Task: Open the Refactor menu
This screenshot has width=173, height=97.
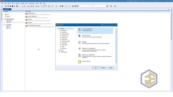Action: point(17,4)
